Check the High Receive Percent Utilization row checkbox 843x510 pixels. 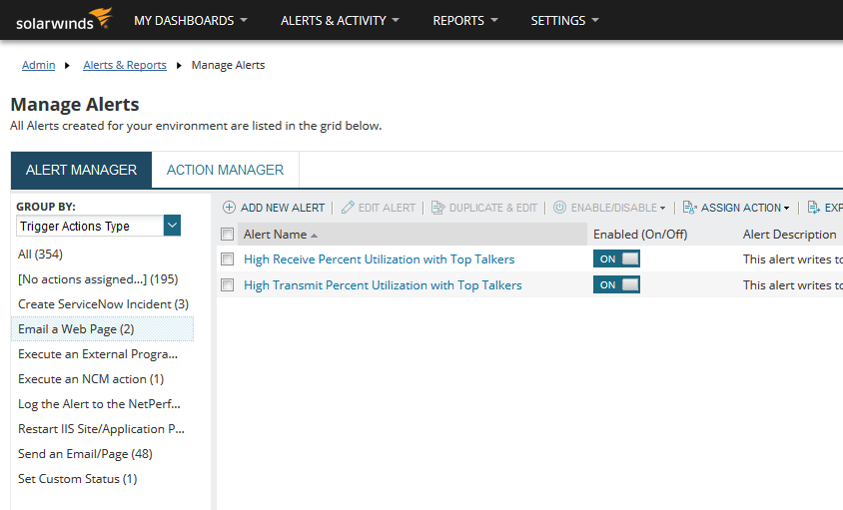point(227,259)
